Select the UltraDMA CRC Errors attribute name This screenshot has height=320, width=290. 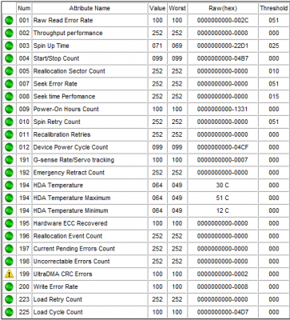pyautogui.click(x=62, y=274)
